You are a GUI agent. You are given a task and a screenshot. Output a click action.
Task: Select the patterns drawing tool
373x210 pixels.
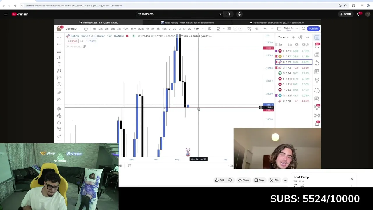point(59,71)
